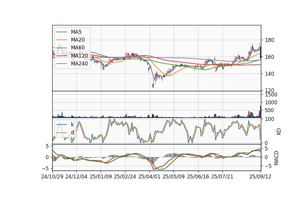Viewport: 290px width, 208px height.
Task: Click the MA240 legend label
Action: (79, 64)
